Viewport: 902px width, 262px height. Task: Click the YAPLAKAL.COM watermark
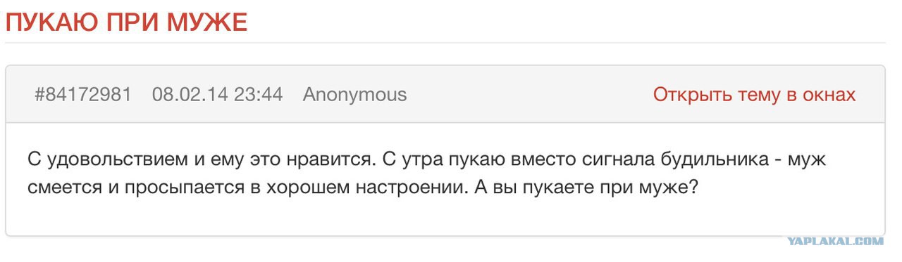tap(835, 241)
